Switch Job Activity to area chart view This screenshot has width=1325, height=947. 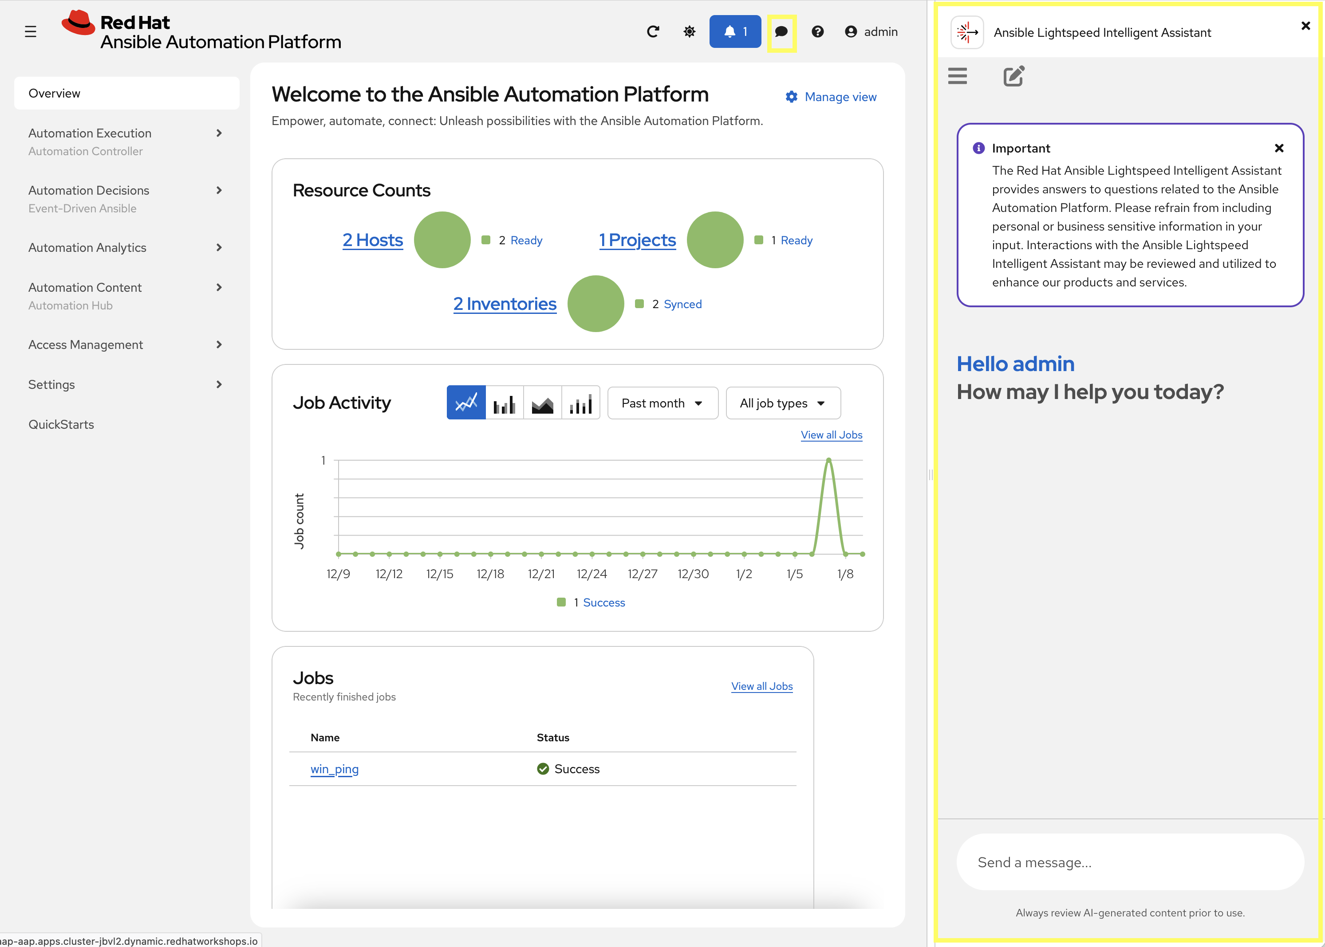click(542, 403)
